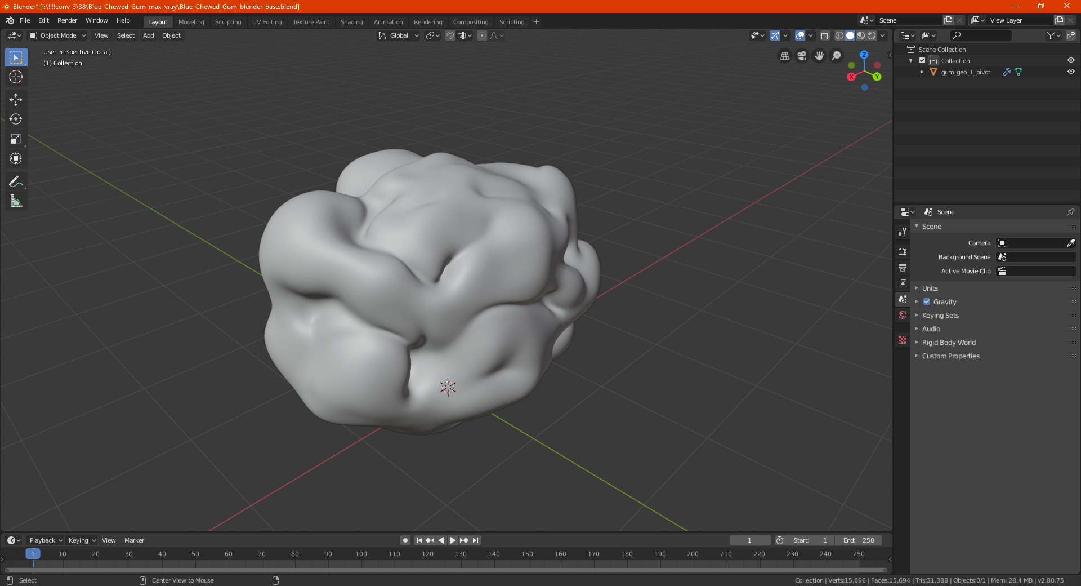Switch perspective/orthographic grid icon
Image resolution: width=1081 pixels, height=586 pixels.
[x=784, y=56]
